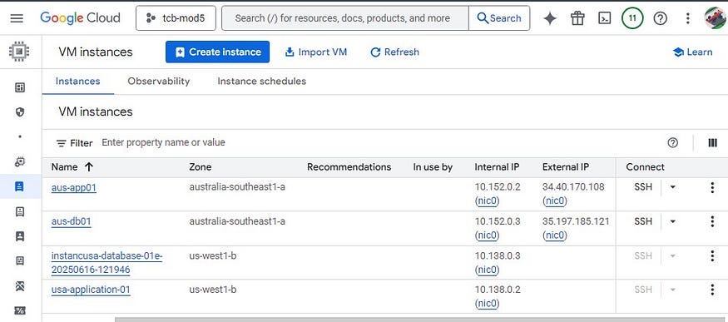The height and width of the screenshot is (322, 728).
Task: Switch to the Observability tab
Action: coord(159,82)
